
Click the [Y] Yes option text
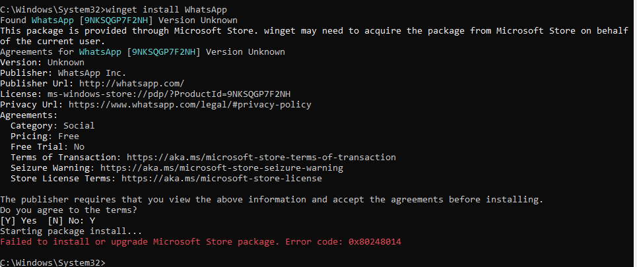(x=18, y=221)
